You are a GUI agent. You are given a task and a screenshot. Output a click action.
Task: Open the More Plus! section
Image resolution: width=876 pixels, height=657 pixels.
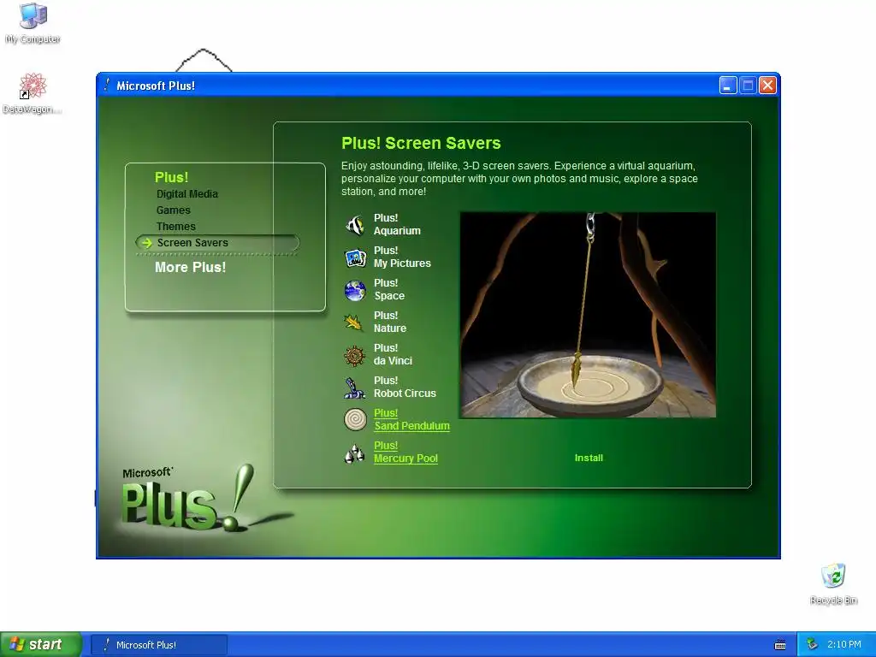[x=191, y=267]
